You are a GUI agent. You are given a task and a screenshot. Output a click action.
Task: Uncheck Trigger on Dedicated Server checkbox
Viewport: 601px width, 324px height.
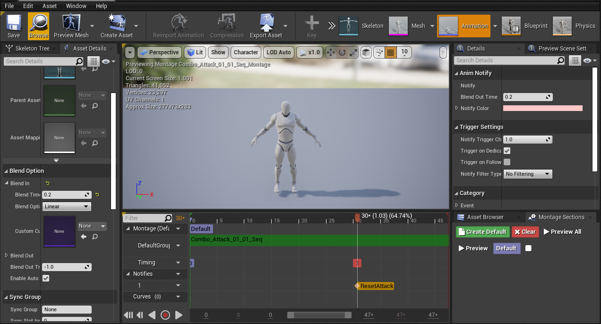pyautogui.click(x=507, y=151)
